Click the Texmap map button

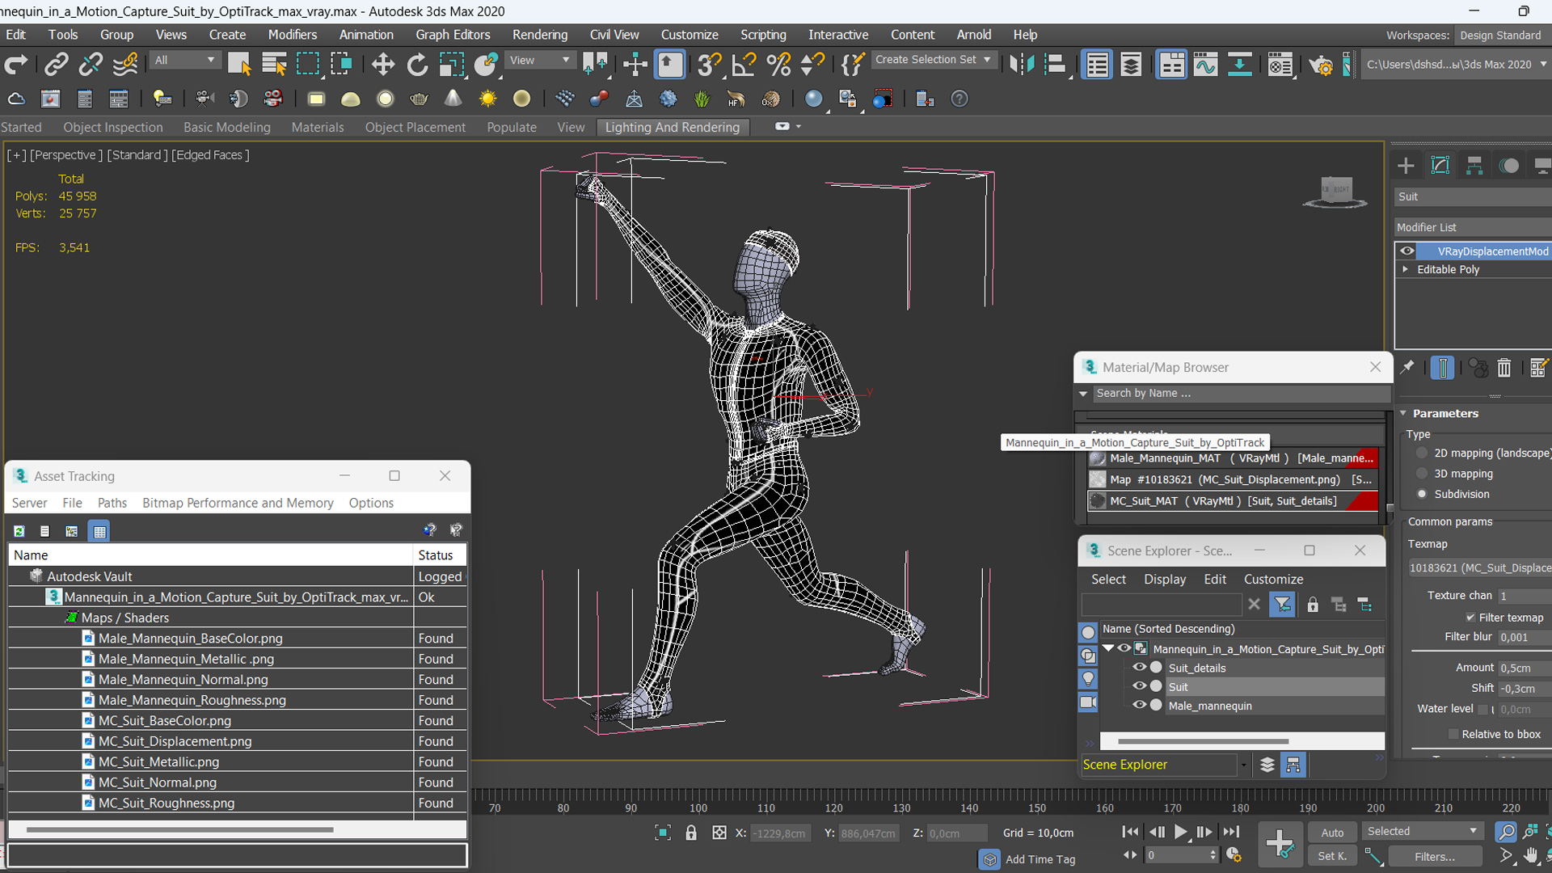(1479, 568)
